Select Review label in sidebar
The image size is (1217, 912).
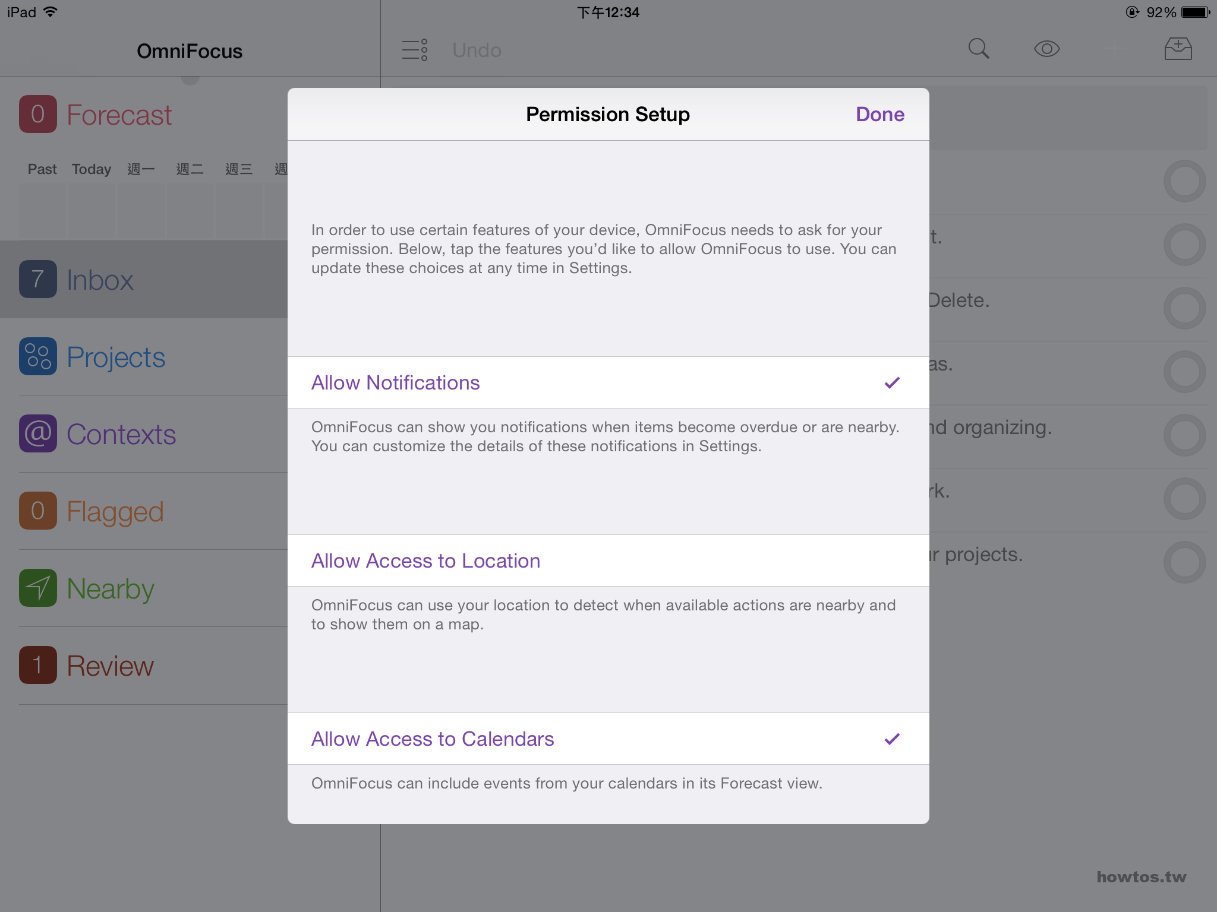(x=110, y=666)
